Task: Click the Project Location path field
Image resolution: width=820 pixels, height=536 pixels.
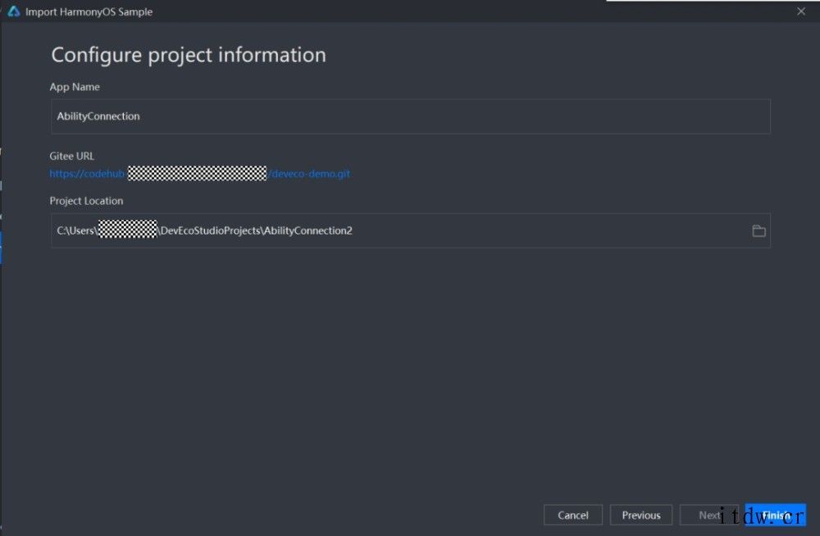Action: (x=411, y=230)
